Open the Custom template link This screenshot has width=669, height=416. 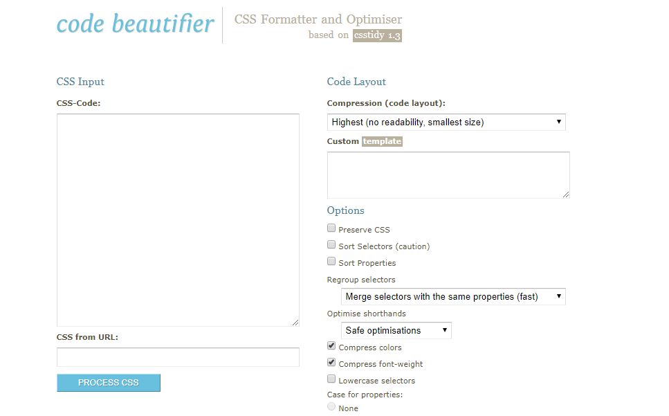[x=382, y=141]
